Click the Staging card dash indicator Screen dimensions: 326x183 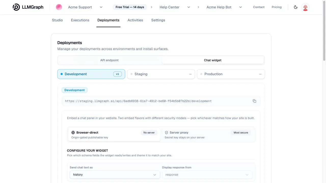(x=190, y=74)
